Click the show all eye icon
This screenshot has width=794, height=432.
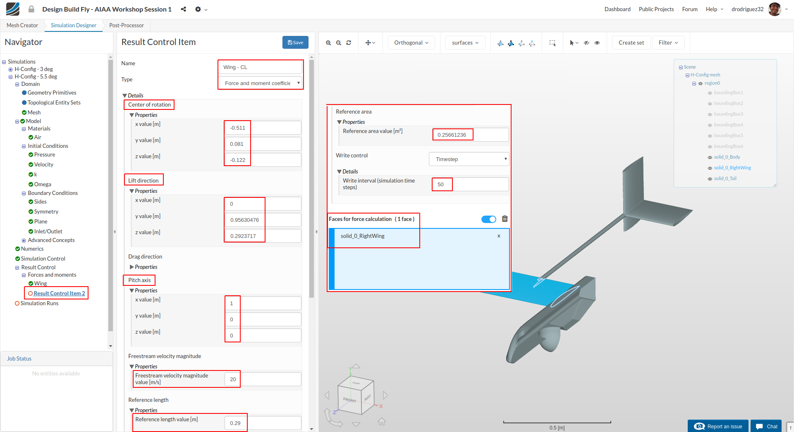[x=597, y=43]
